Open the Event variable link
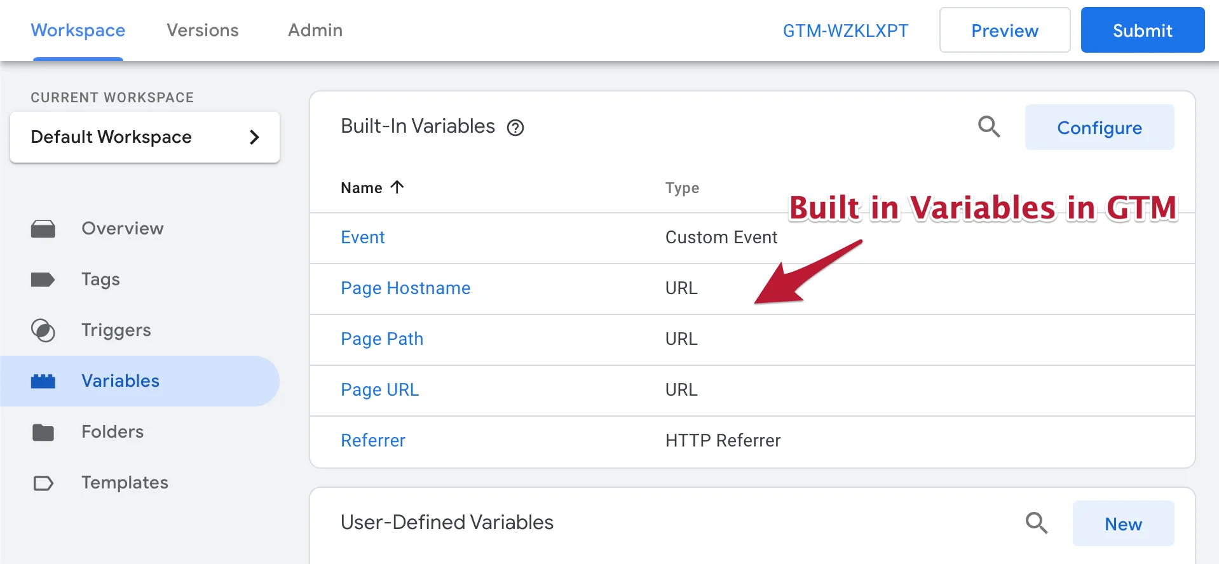This screenshot has width=1219, height=564. point(363,237)
